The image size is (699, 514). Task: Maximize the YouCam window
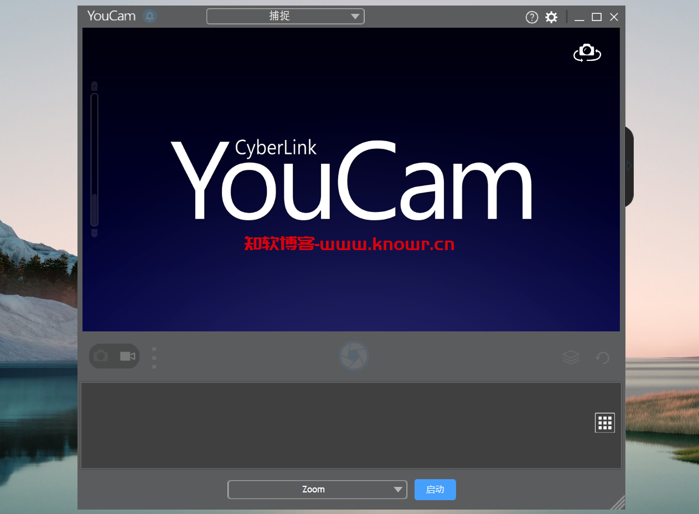pos(597,17)
